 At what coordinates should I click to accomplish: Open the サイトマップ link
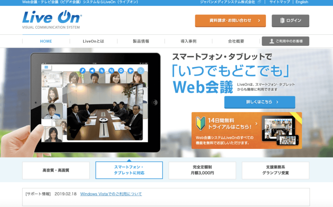pos(279,2)
